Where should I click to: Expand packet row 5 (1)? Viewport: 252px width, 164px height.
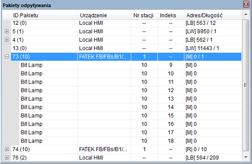pos(7,31)
